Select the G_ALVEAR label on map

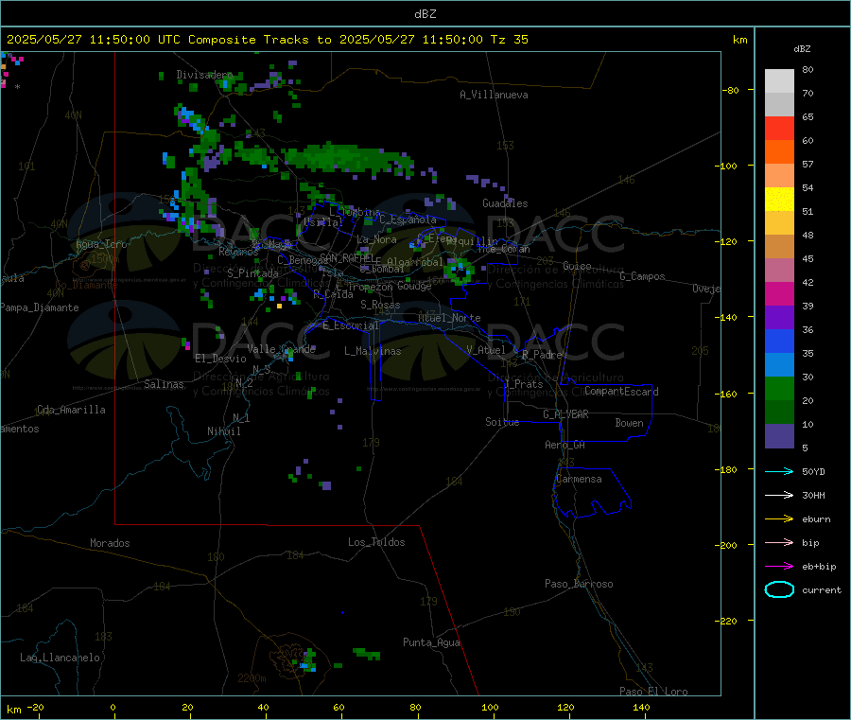[x=565, y=414]
